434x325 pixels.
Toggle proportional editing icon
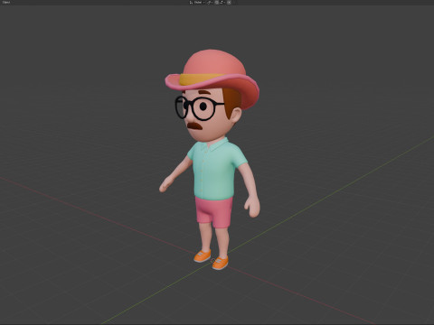229,2
